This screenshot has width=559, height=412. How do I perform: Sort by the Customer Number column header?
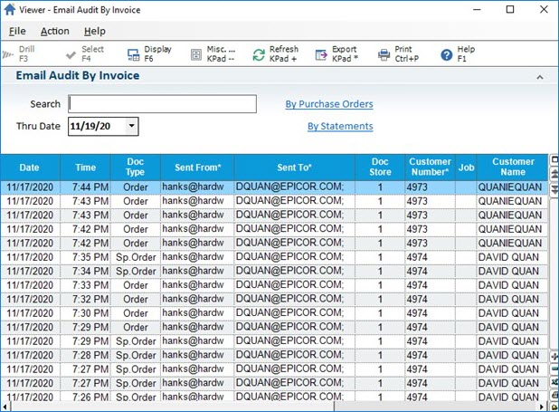[x=430, y=167]
